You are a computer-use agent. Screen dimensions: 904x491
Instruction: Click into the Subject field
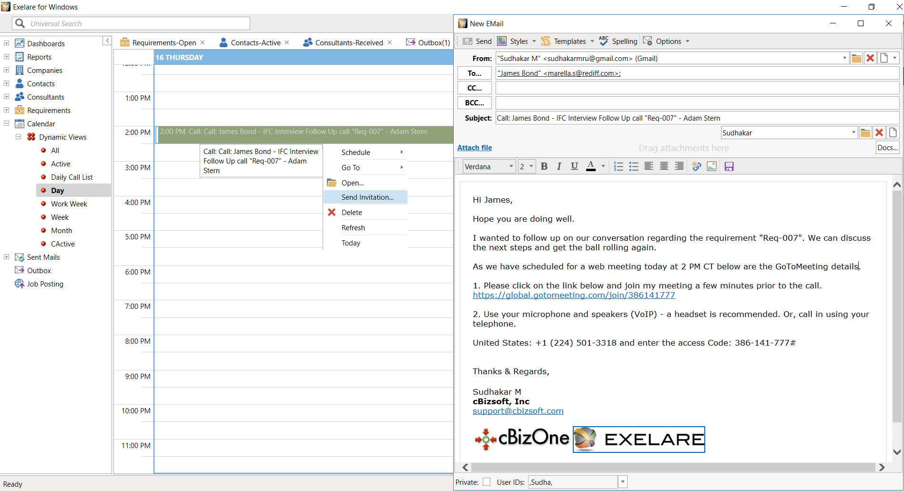(x=697, y=118)
